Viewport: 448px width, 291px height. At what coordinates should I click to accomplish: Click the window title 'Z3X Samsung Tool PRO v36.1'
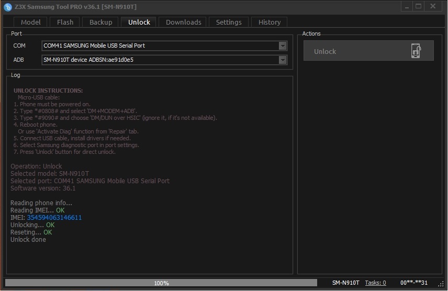(75, 7)
